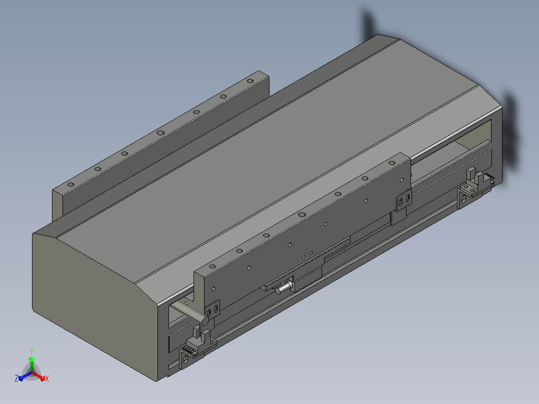539x404 pixels.
Task: Select the gray sphere center of axis triad
Action: 31,373
